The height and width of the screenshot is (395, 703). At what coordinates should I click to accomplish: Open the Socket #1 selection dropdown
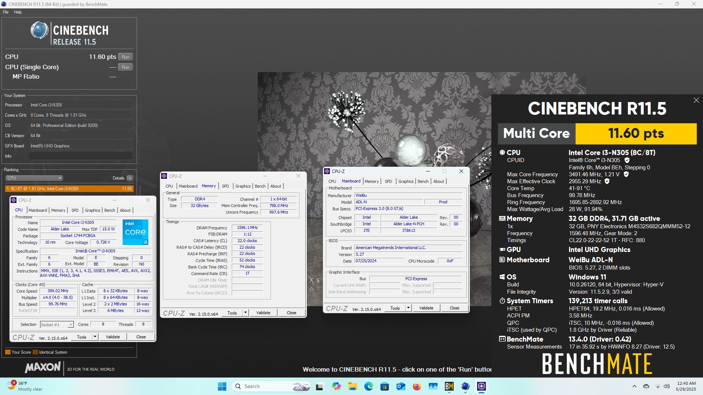click(x=57, y=325)
